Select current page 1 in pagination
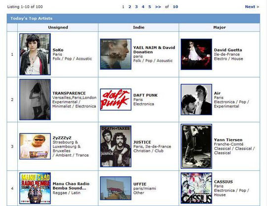This screenshot has width=267, height=206. [x=123, y=7]
